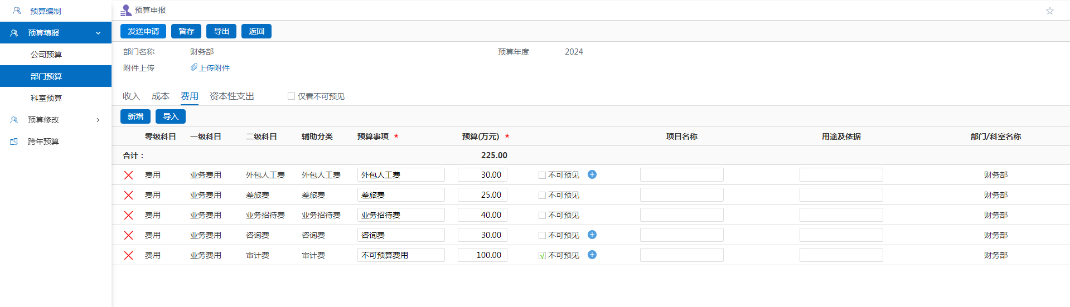Click the blue plus icon in 外包人工费 row
The image size is (1070, 307).
coord(592,174)
